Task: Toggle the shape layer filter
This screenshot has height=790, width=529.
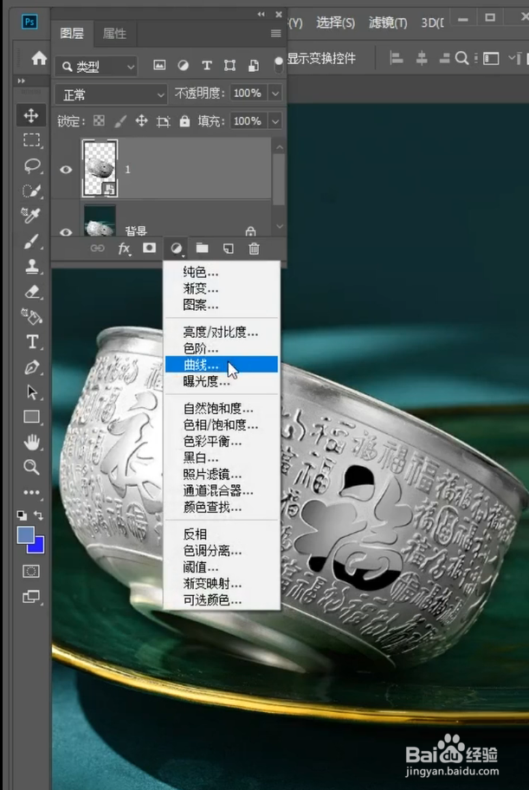Action: [x=229, y=66]
